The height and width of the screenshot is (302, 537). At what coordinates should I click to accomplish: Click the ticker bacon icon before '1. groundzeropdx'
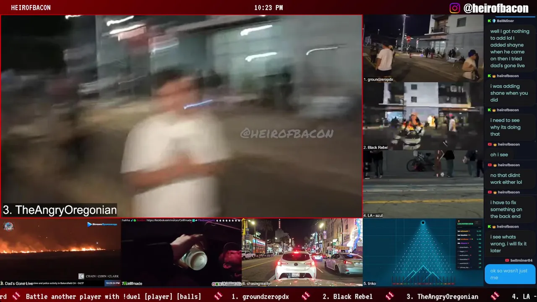click(x=218, y=296)
